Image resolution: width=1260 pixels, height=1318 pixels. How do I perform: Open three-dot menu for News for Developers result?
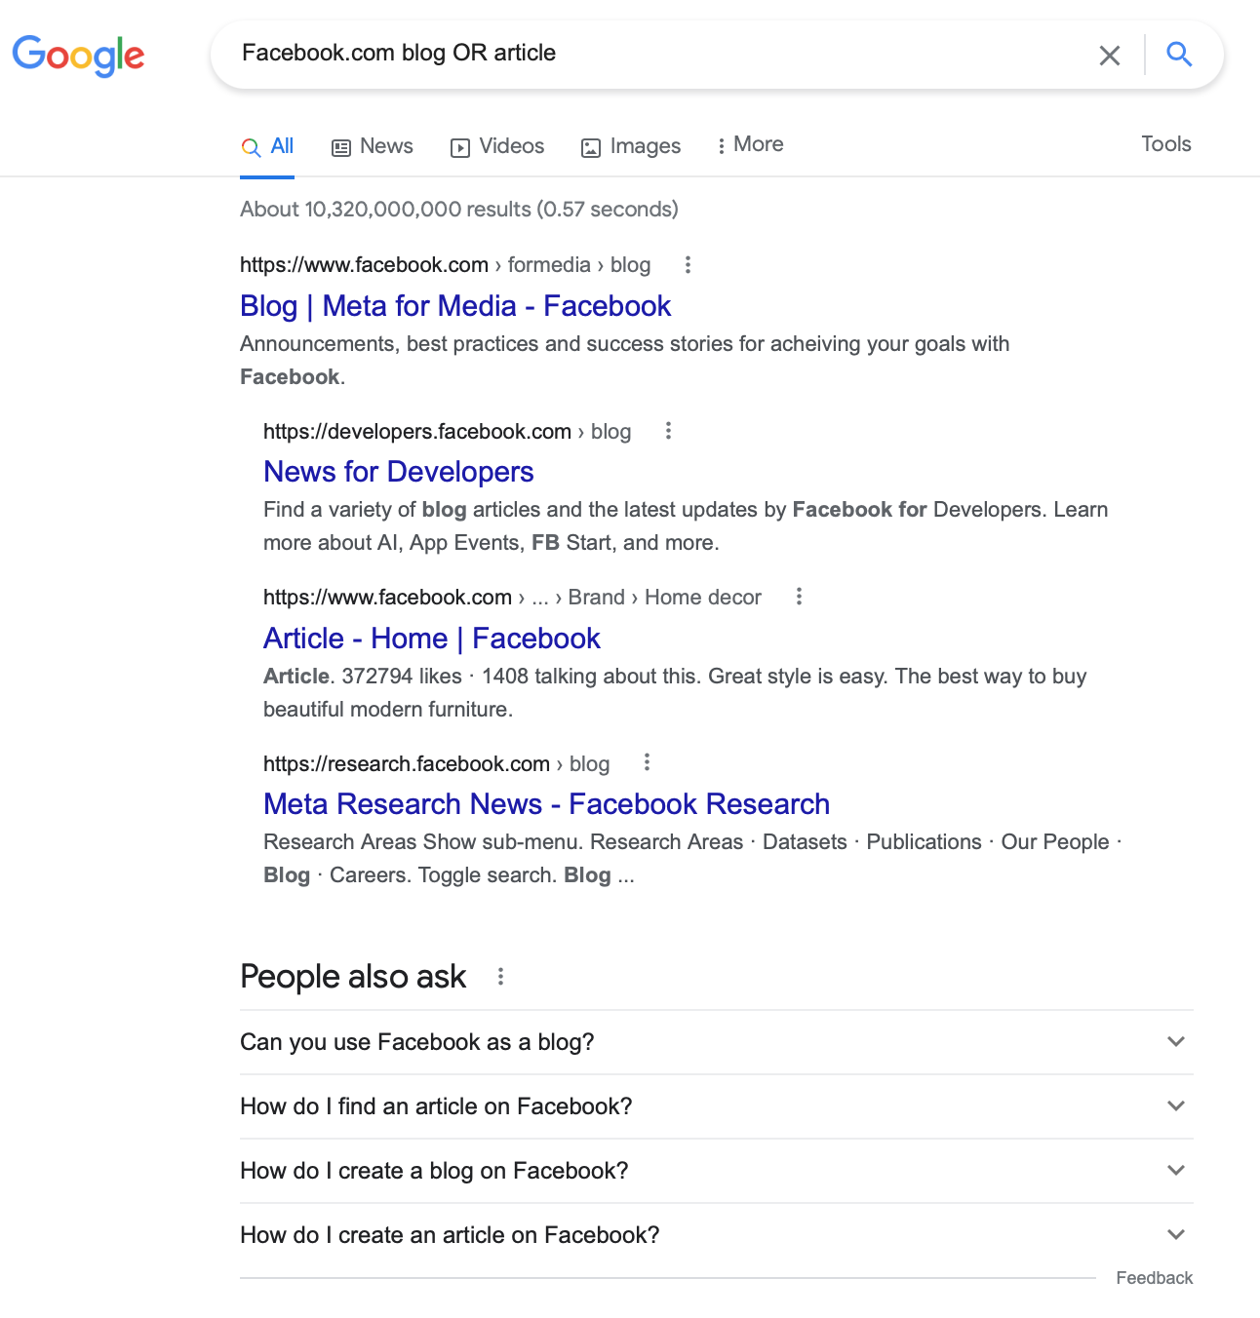(x=668, y=431)
